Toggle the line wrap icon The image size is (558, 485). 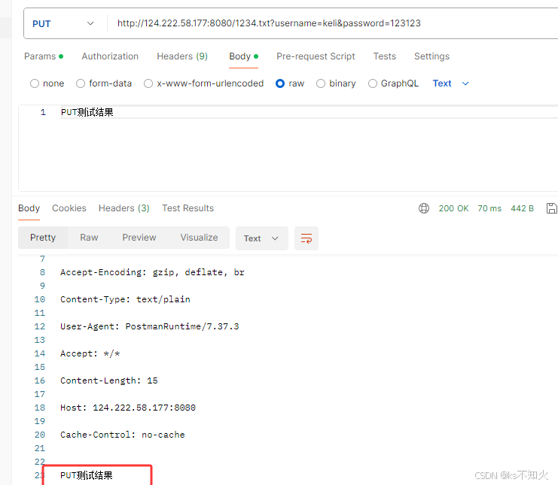click(x=306, y=238)
